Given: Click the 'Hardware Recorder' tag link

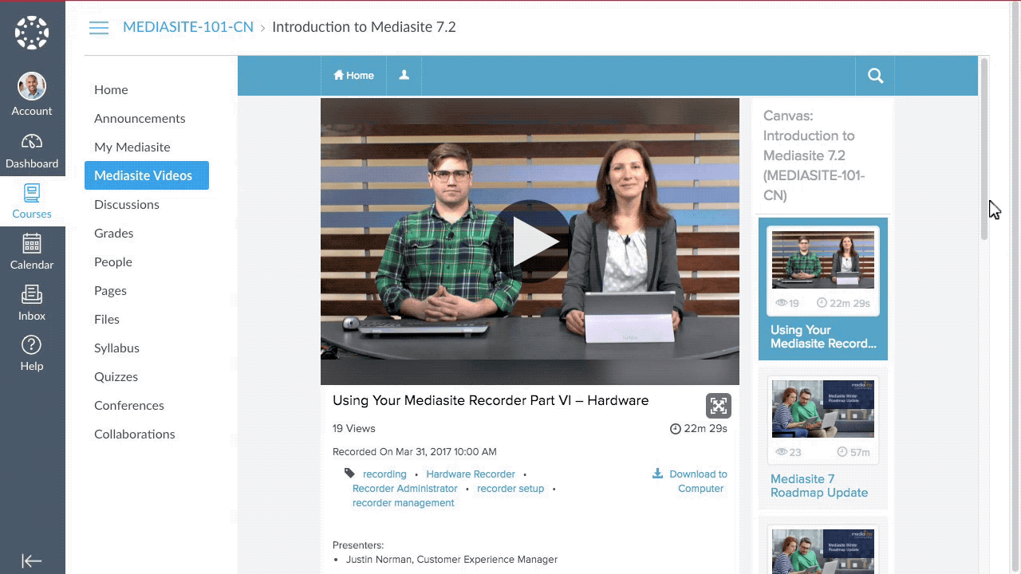Looking at the screenshot, I should coord(471,474).
